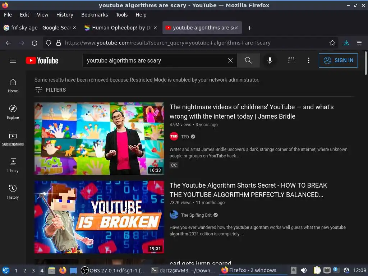
Task: Open the Help menu
Action: pos(141,15)
